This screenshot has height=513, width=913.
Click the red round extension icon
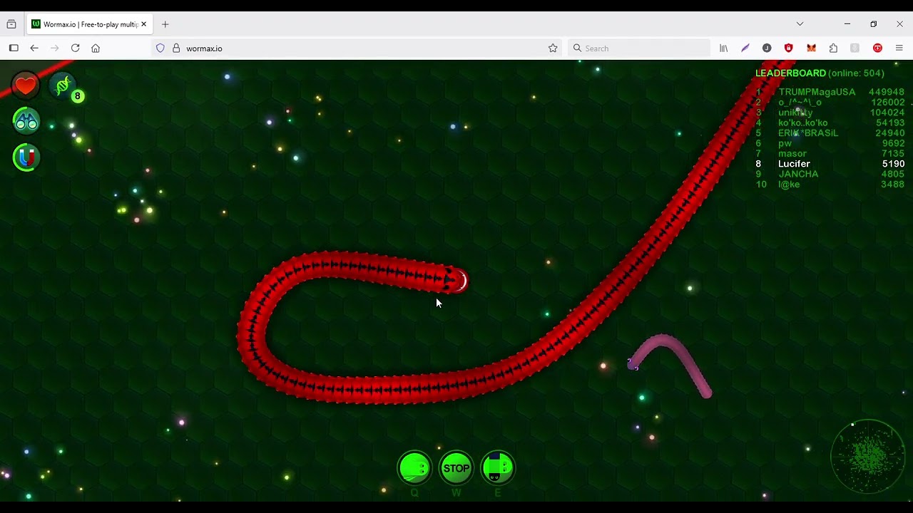click(877, 48)
